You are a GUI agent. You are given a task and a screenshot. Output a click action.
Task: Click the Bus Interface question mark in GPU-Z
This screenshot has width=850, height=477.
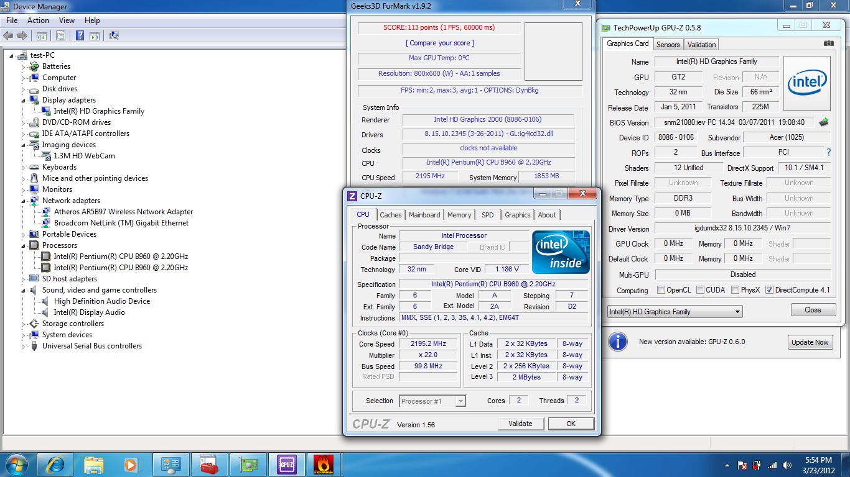(x=829, y=152)
